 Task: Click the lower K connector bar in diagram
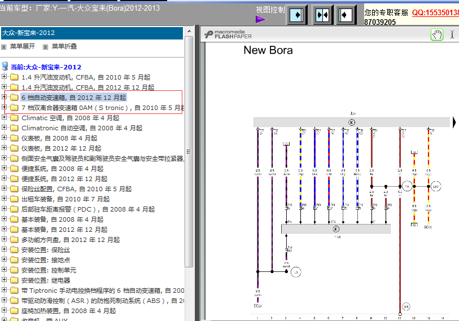[x=336, y=229]
